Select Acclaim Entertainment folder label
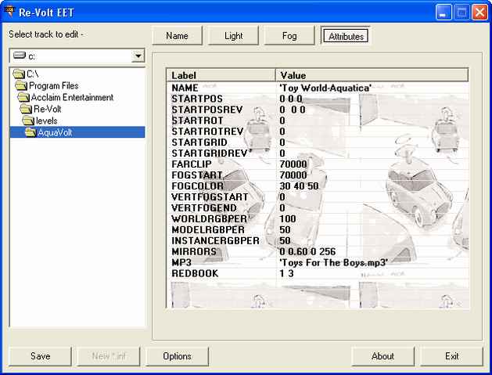The height and width of the screenshot is (375, 492). pos(72,97)
